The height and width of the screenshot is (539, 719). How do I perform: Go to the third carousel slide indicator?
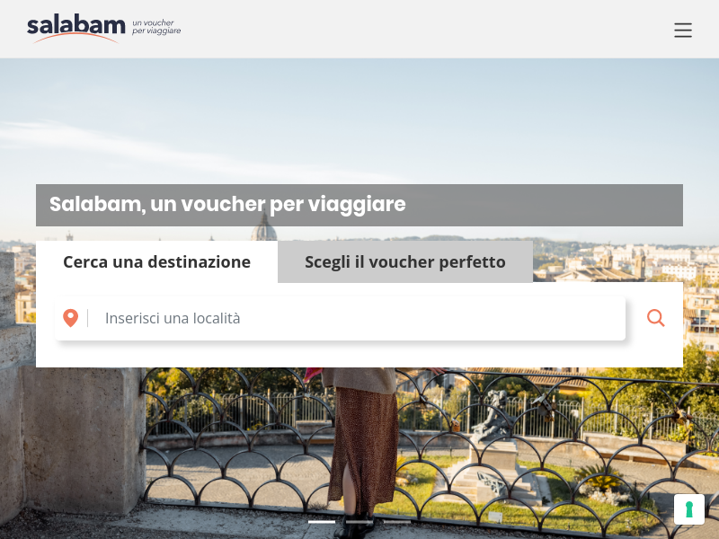click(397, 522)
